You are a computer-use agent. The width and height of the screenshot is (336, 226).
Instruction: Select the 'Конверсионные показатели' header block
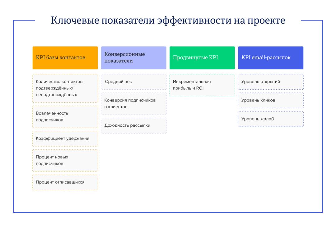[x=134, y=58]
